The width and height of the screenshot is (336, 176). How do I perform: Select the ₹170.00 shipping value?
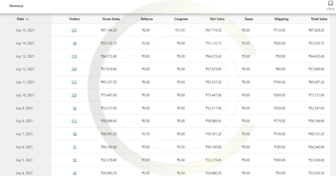(280, 121)
